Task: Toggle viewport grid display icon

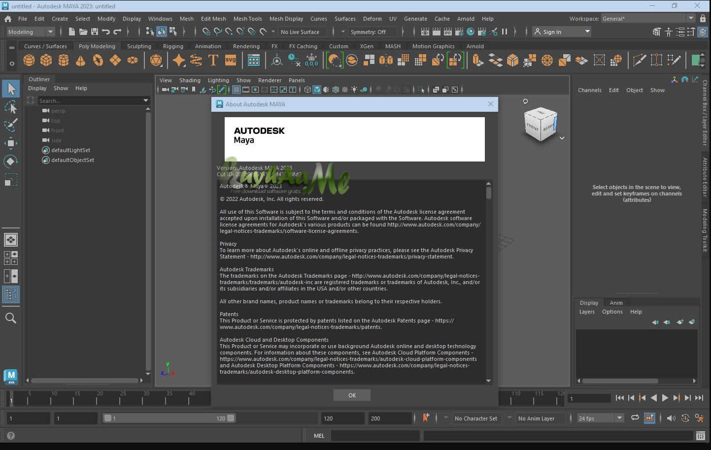Action: [237, 90]
